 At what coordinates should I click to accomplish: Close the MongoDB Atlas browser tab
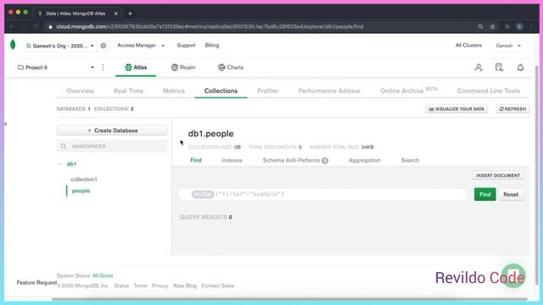[116, 14]
